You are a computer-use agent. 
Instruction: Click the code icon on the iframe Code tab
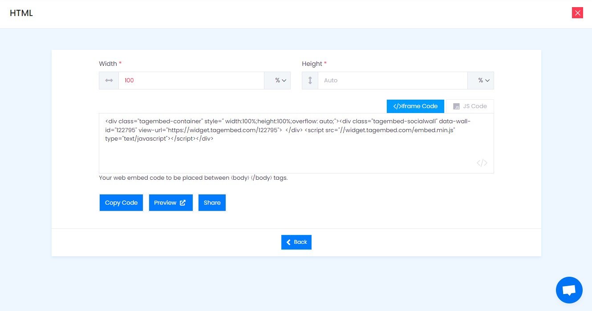[397, 106]
